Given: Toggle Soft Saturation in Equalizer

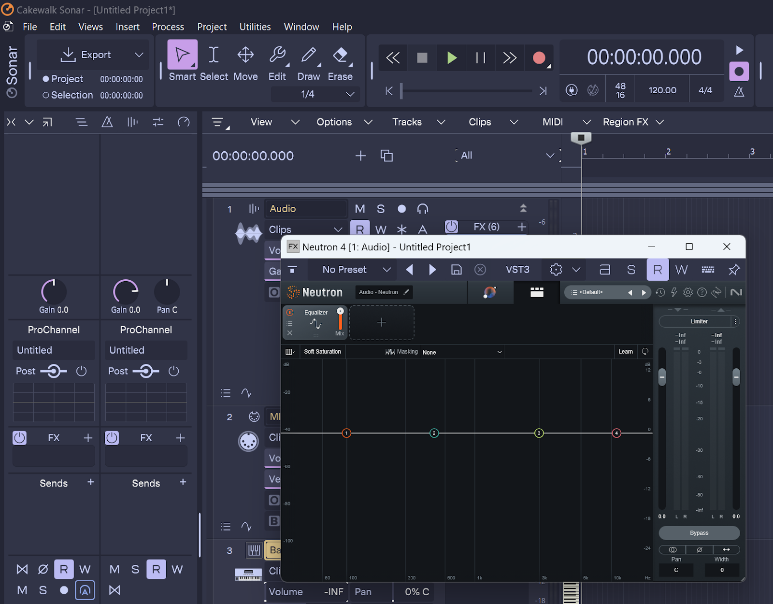Looking at the screenshot, I should coord(322,352).
